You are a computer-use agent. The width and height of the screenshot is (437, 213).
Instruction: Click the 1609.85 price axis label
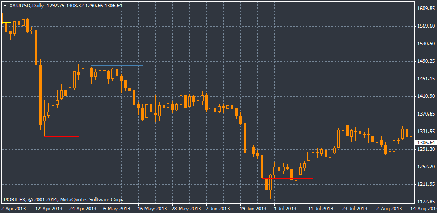[x=426, y=9]
